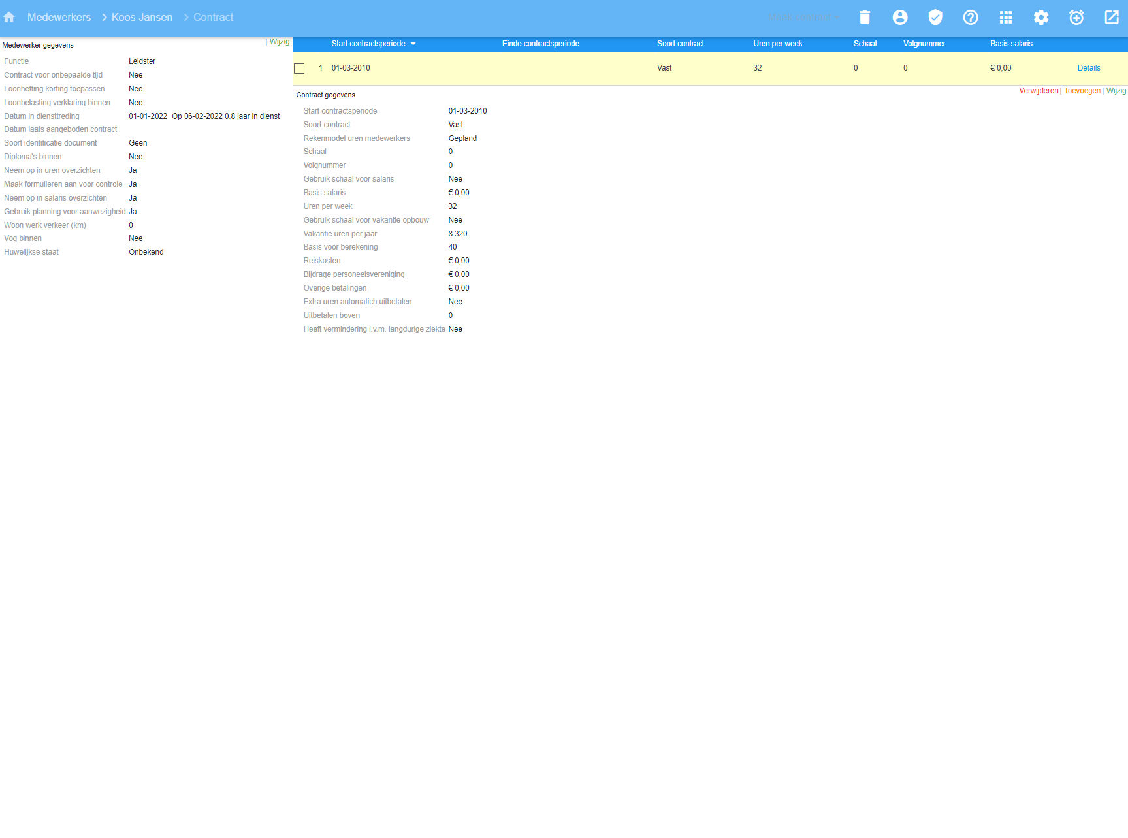
Task: Tick the checkbox for contract row 1
Action: 299,69
